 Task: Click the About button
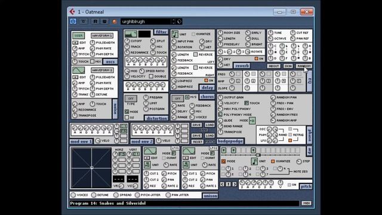coord(273,66)
